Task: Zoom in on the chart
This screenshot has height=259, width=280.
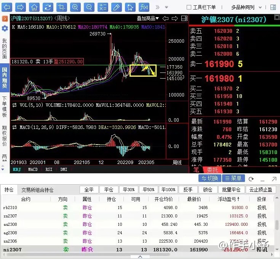Action: click(x=75, y=7)
